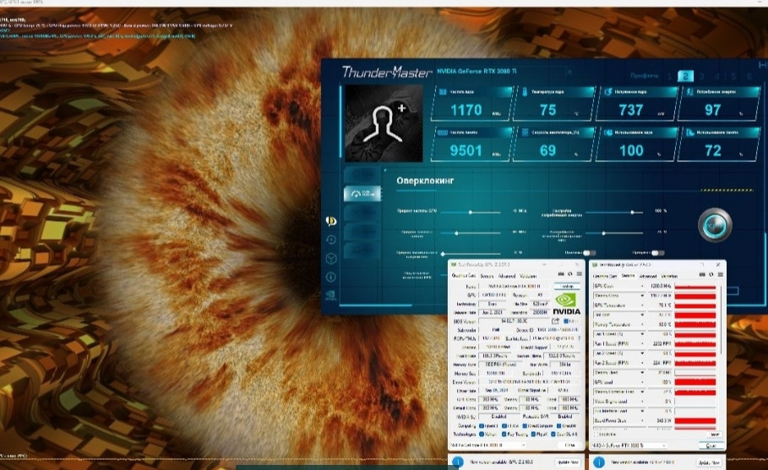Toggle the PhysX checkbox in GPU-Z
This screenshot has height=470, width=768.
[533, 435]
